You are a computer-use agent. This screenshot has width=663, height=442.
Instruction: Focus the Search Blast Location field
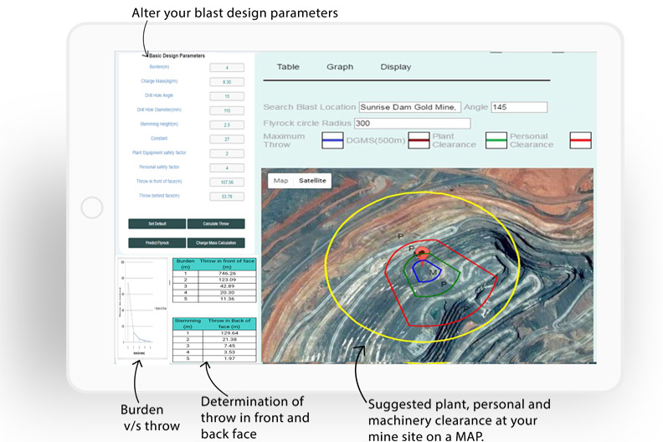pyautogui.click(x=410, y=107)
